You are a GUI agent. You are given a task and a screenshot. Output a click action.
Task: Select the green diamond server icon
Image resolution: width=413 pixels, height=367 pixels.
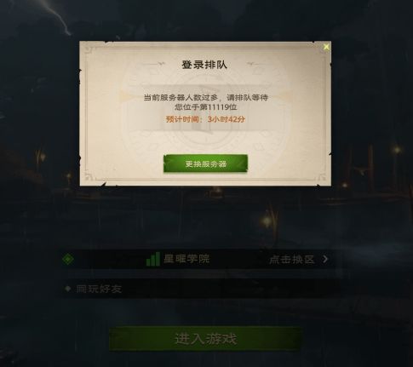tap(68, 259)
